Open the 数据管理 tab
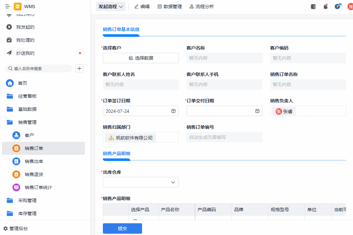This screenshot has width=353, height=235. click(x=169, y=7)
